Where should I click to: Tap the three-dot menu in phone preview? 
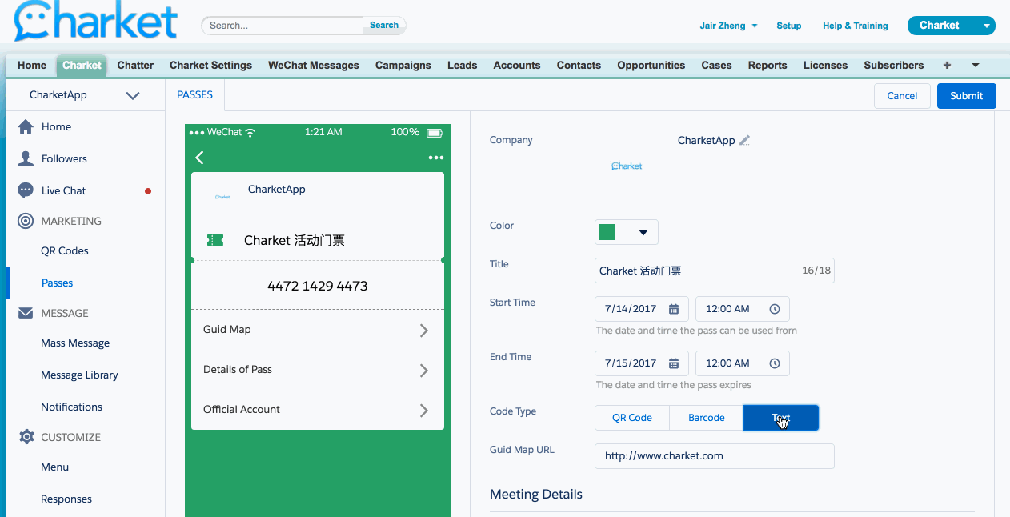(435, 158)
